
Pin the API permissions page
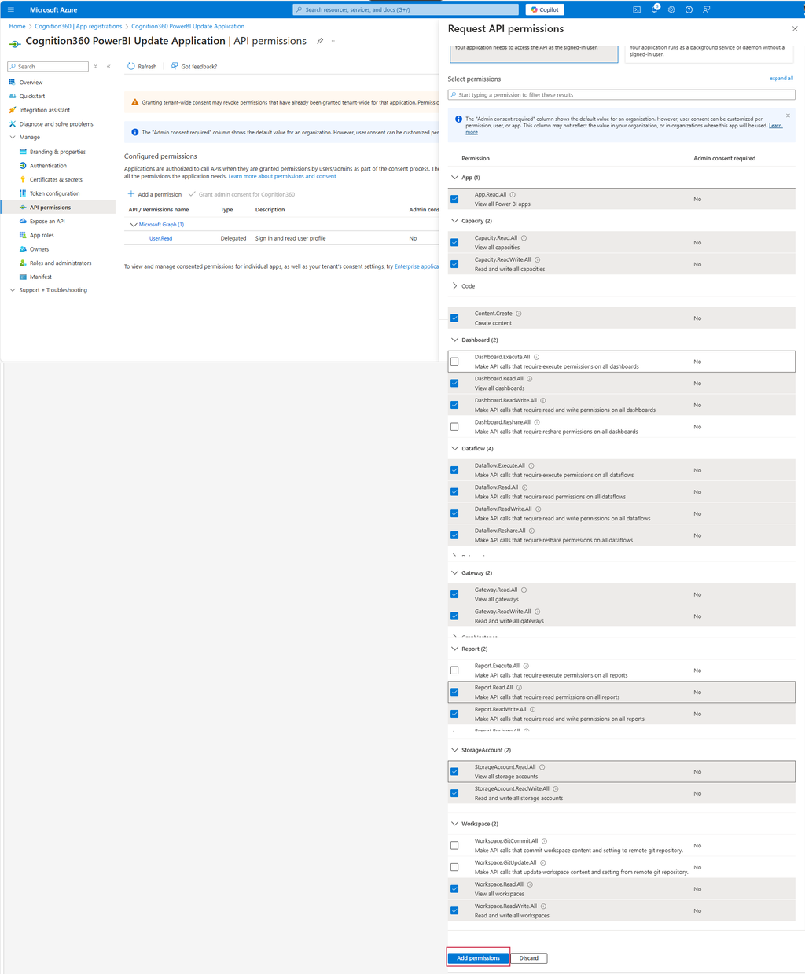coord(320,41)
